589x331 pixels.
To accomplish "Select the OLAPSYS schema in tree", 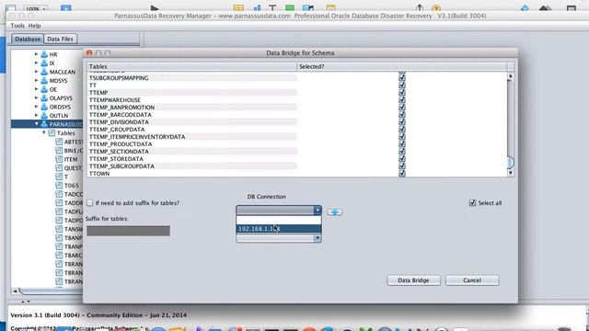I will pyautogui.click(x=61, y=98).
